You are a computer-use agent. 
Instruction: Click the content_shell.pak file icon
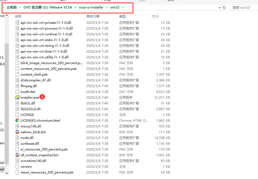tap(18, 74)
